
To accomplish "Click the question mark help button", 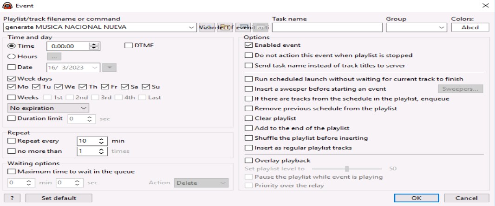I will tap(12, 198).
